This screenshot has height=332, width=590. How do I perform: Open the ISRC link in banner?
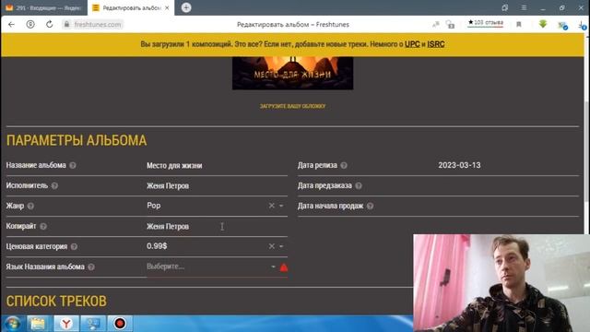point(436,44)
